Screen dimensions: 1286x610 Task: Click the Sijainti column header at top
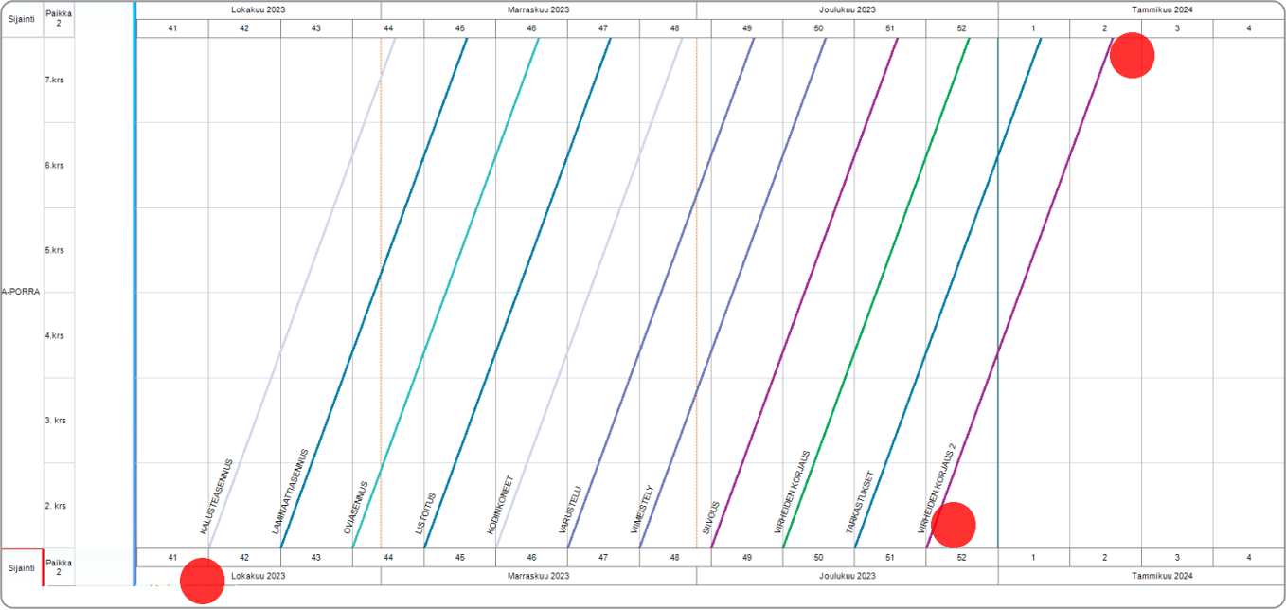(x=21, y=19)
